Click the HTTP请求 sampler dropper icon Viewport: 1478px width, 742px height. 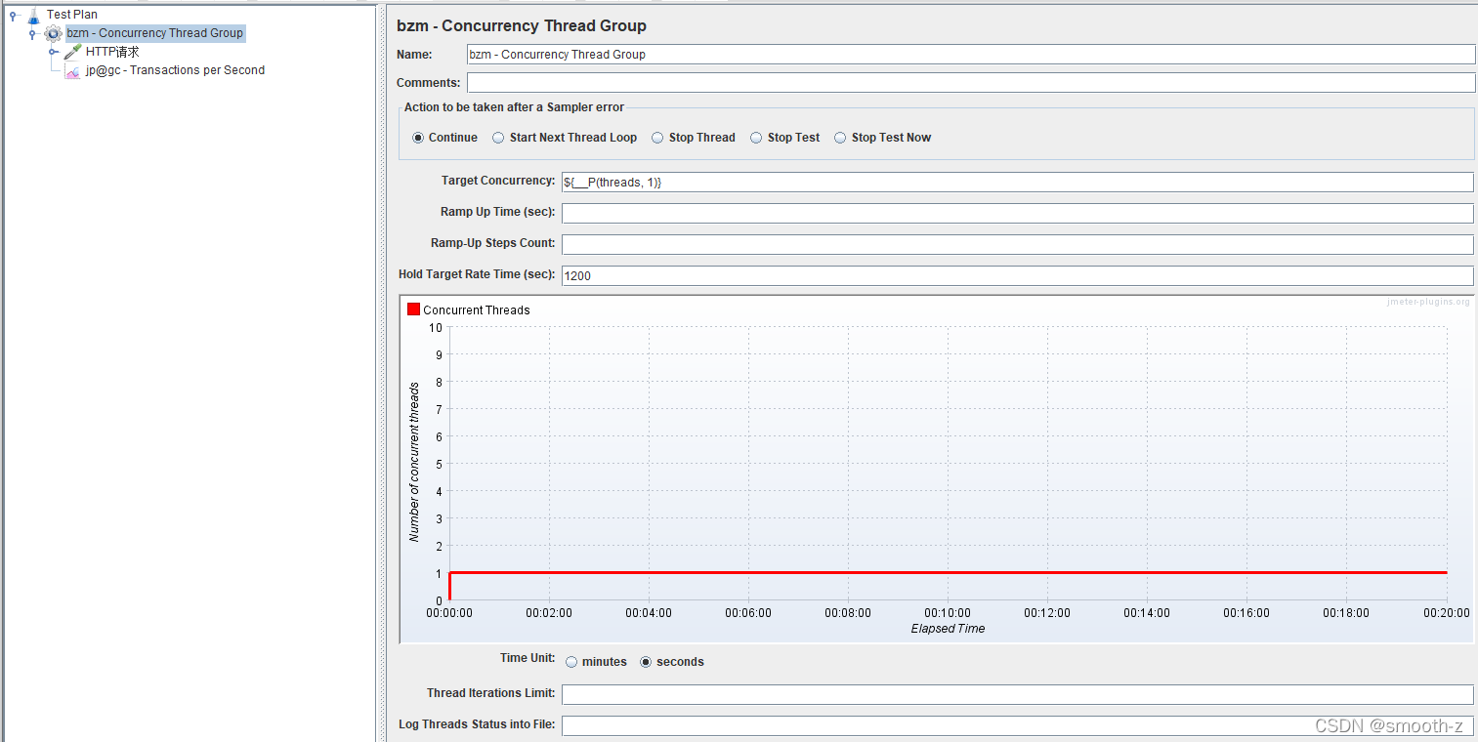pos(72,52)
